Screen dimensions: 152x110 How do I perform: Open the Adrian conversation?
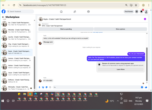pyautogui.click(x=17, y=67)
